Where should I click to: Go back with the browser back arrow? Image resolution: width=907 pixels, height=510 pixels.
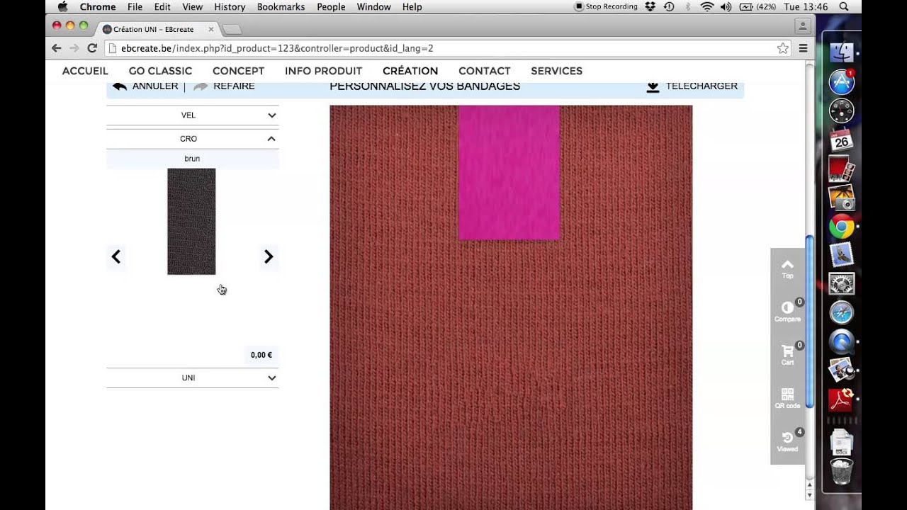[x=57, y=48]
